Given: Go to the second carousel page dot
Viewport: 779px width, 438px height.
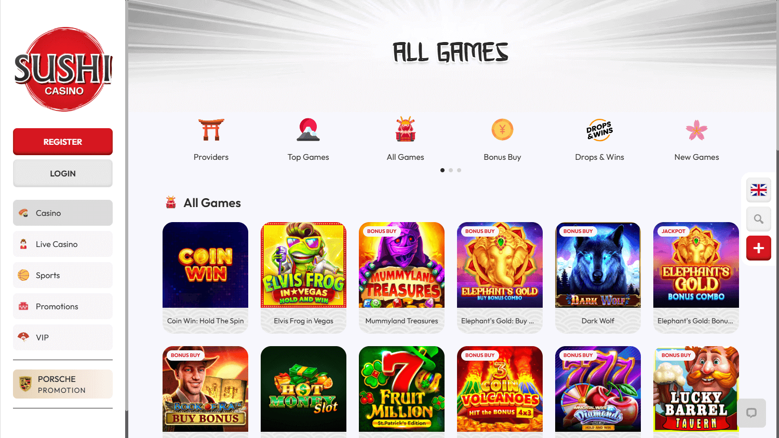Looking at the screenshot, I should [451, 170].
